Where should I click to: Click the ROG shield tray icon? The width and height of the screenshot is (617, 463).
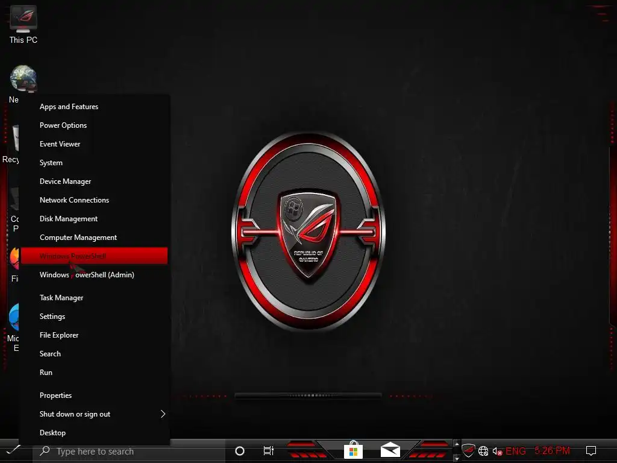point(468,450)
